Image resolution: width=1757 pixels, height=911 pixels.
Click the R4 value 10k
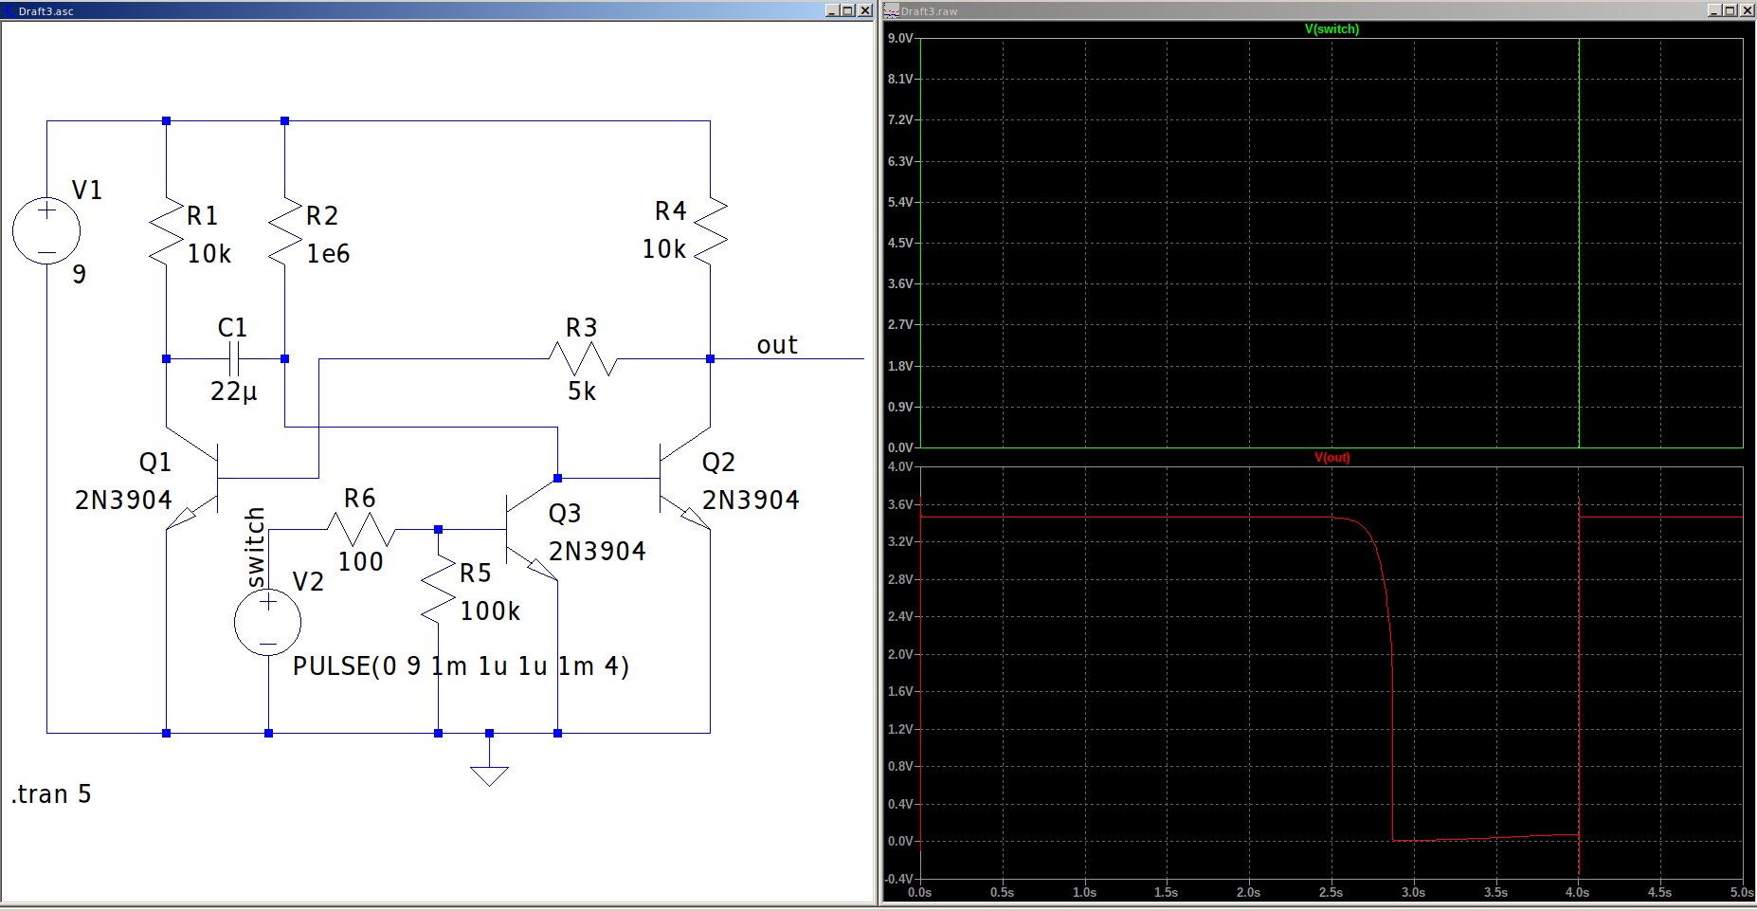664,249
